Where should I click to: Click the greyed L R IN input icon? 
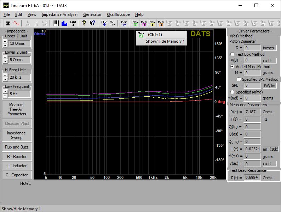(45, 23)
